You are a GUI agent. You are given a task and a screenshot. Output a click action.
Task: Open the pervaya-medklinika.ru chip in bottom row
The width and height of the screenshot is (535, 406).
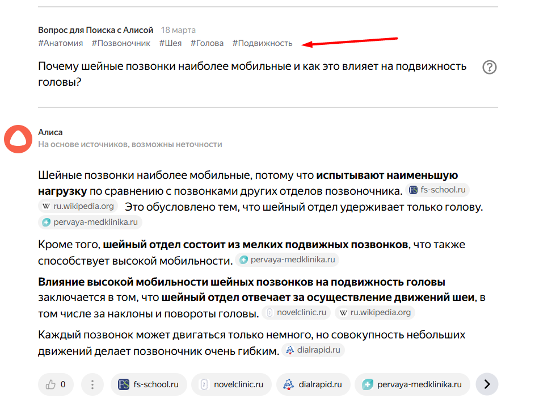[412, 384]
